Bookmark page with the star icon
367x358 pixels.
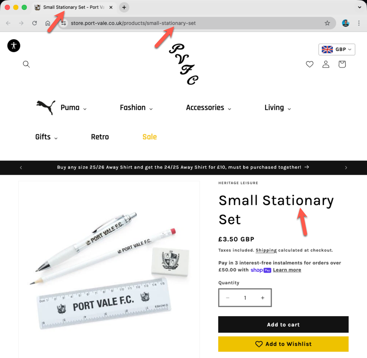point(327,23)
